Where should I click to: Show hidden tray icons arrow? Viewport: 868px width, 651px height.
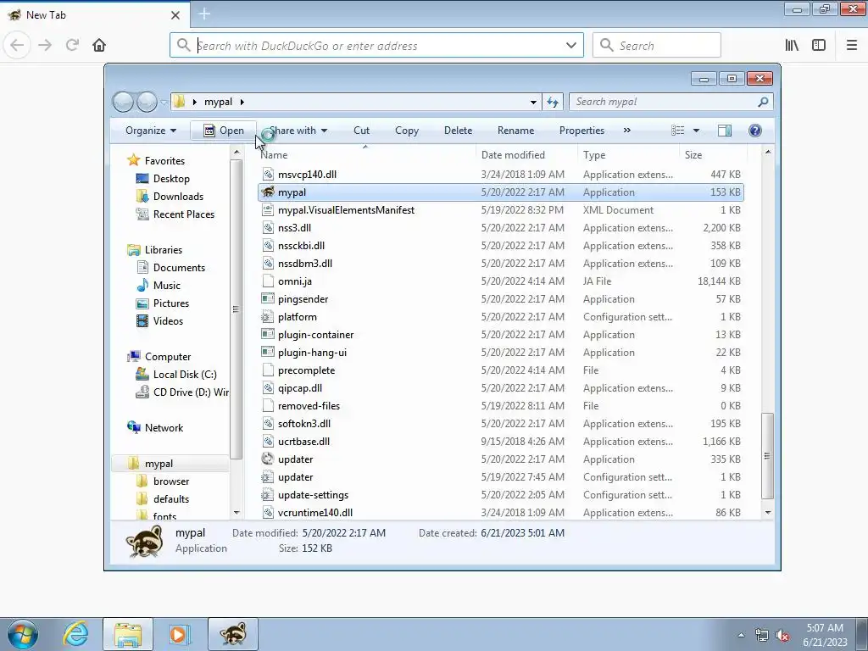pyautogui.click(x=741, y=635)
